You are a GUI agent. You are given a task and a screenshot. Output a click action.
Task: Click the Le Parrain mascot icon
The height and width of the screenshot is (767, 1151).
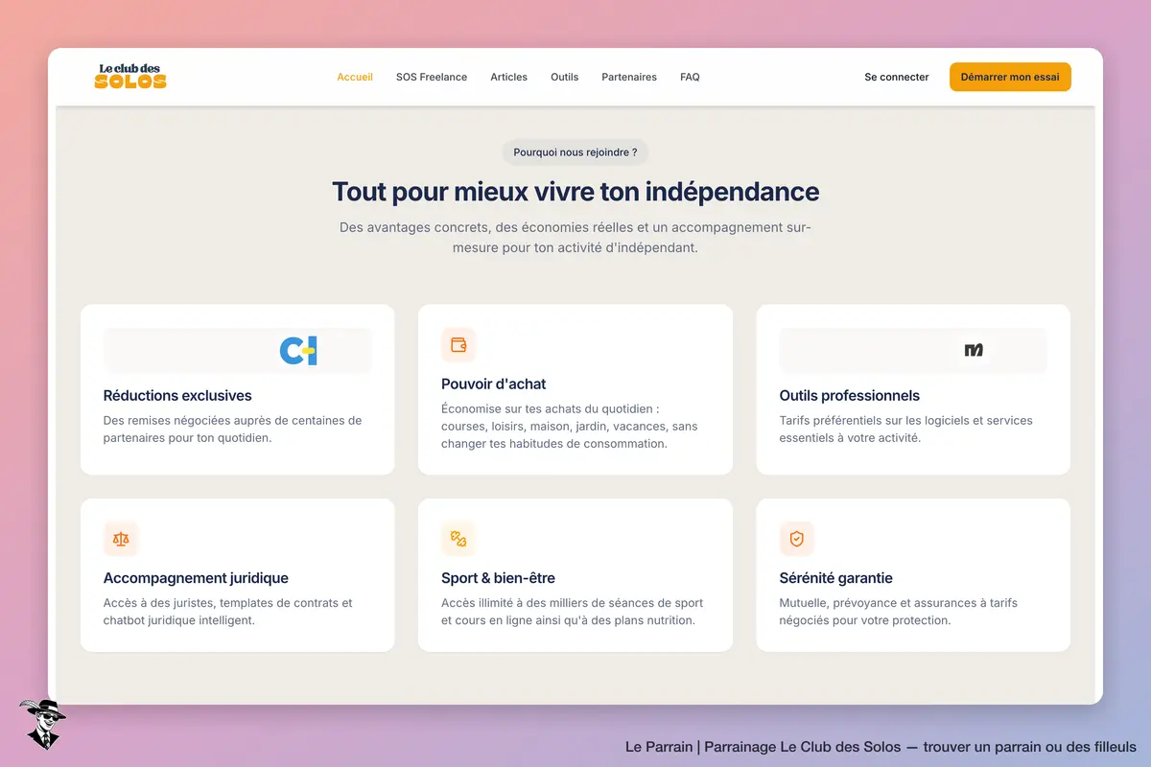[42, 724]
